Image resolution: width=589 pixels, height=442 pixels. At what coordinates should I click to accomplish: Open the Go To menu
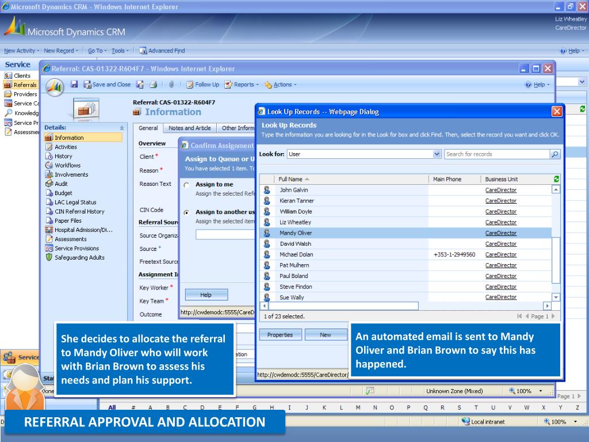[x=97, y=51]
